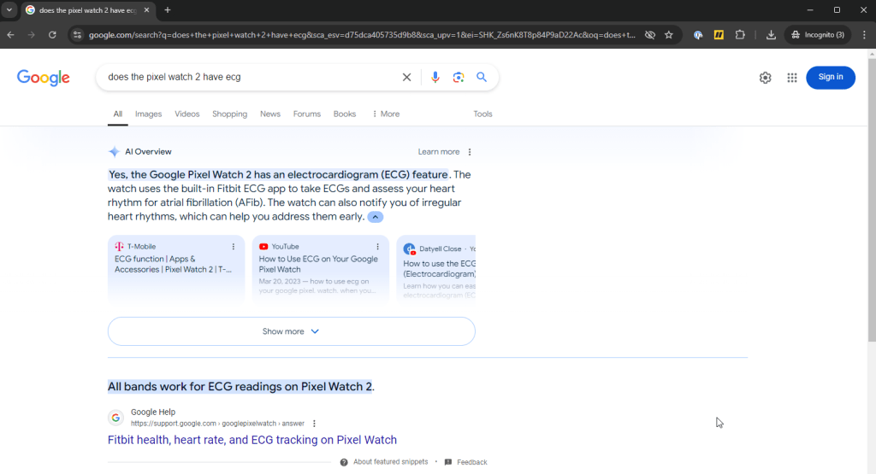
Task: Expand AI Overview with Show more
Action: [x=291, y=331]
